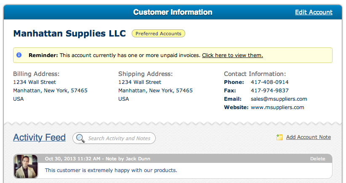Click the Preferred Accounts badge

pyautogui.click(x=158, y=34)
